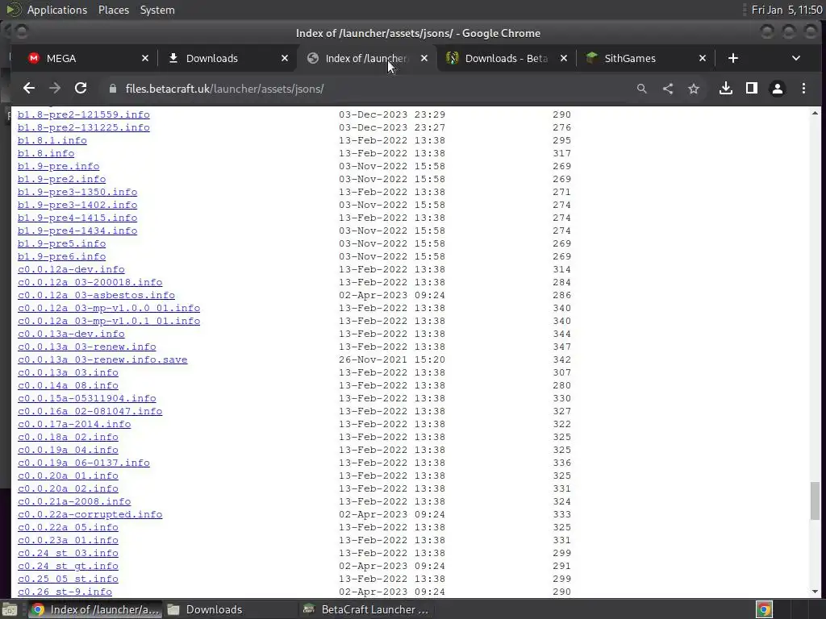Screen dimensions: 826x619
Task: Focus the files.betacraft.uk address bar
Action: point(369,89)
